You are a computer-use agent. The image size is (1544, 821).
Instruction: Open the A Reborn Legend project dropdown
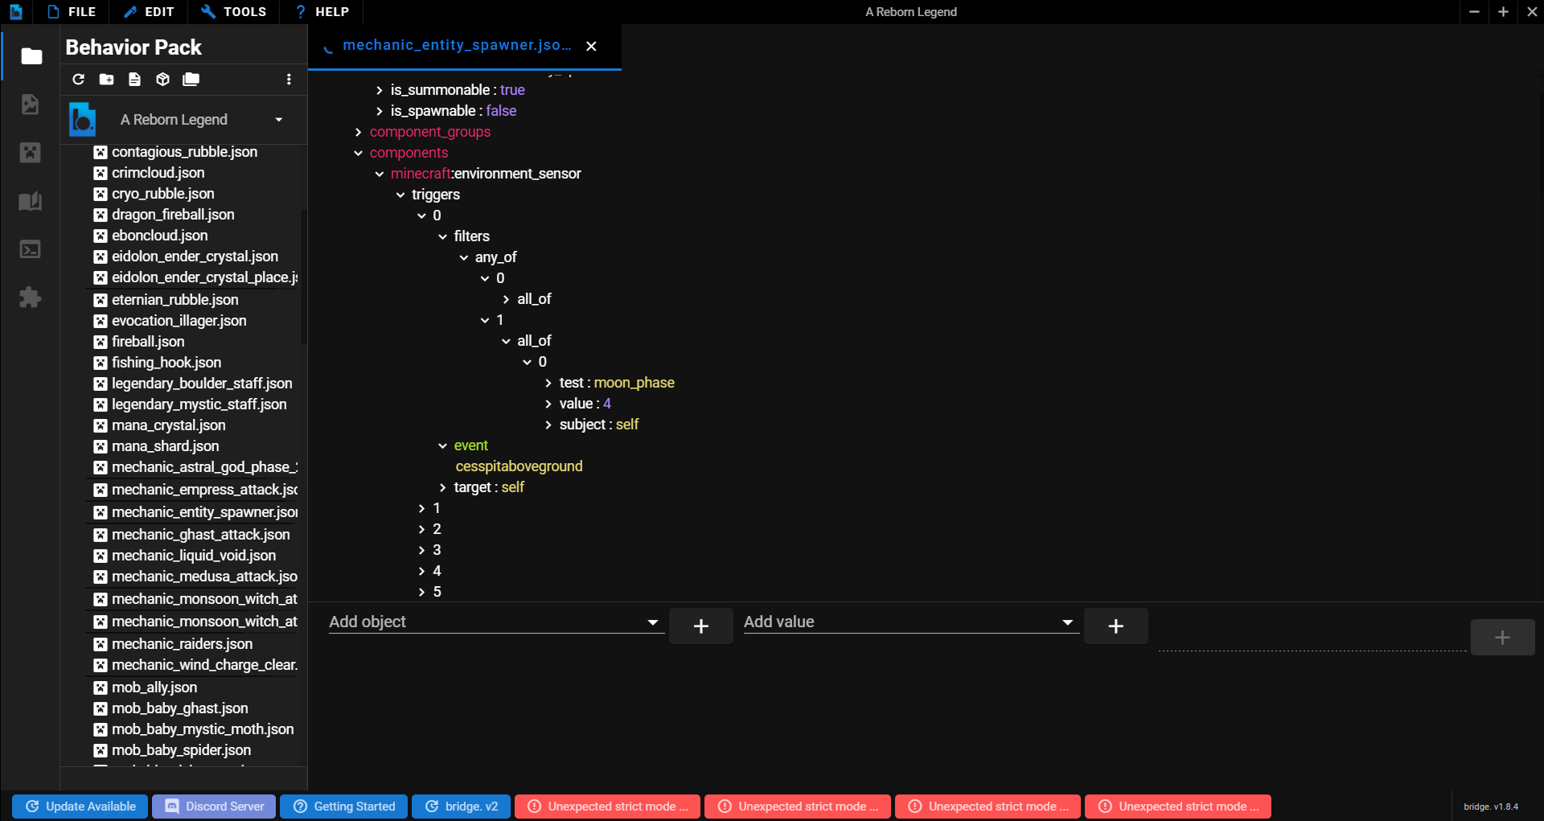pos(278,120)
